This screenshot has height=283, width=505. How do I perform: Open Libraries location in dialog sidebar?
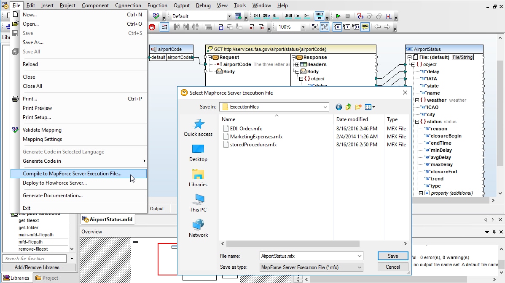198,178
